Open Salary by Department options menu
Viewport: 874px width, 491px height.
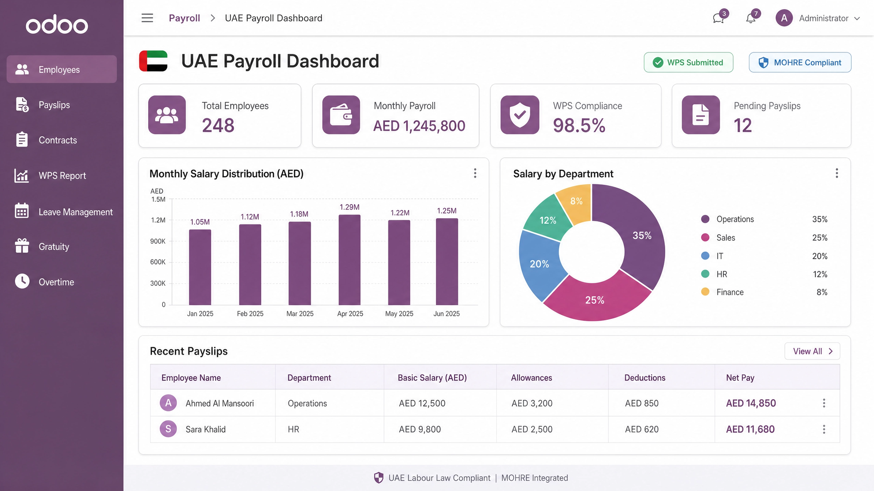pyautogui.click(x=837, y=173)
